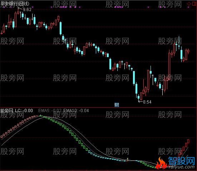The height and width of the screenshot is (171, 197).
Task: Click the signal marker labeled 1 in indicator
Action: click(x=128, y=160)
